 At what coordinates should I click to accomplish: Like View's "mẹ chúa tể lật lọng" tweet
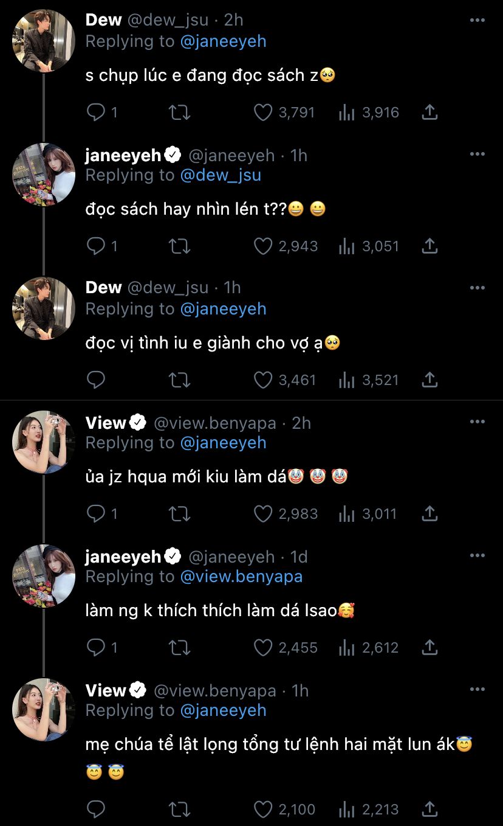point(262,809)
